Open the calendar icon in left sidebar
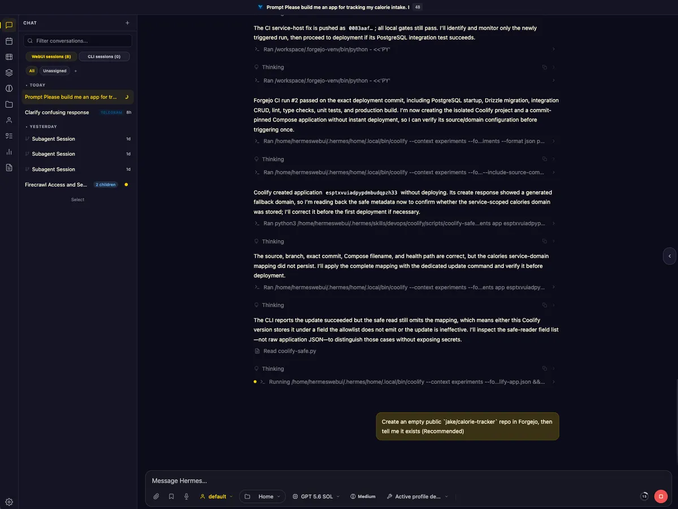This screenshot has width=678, height=509. (x=9, y=41)
